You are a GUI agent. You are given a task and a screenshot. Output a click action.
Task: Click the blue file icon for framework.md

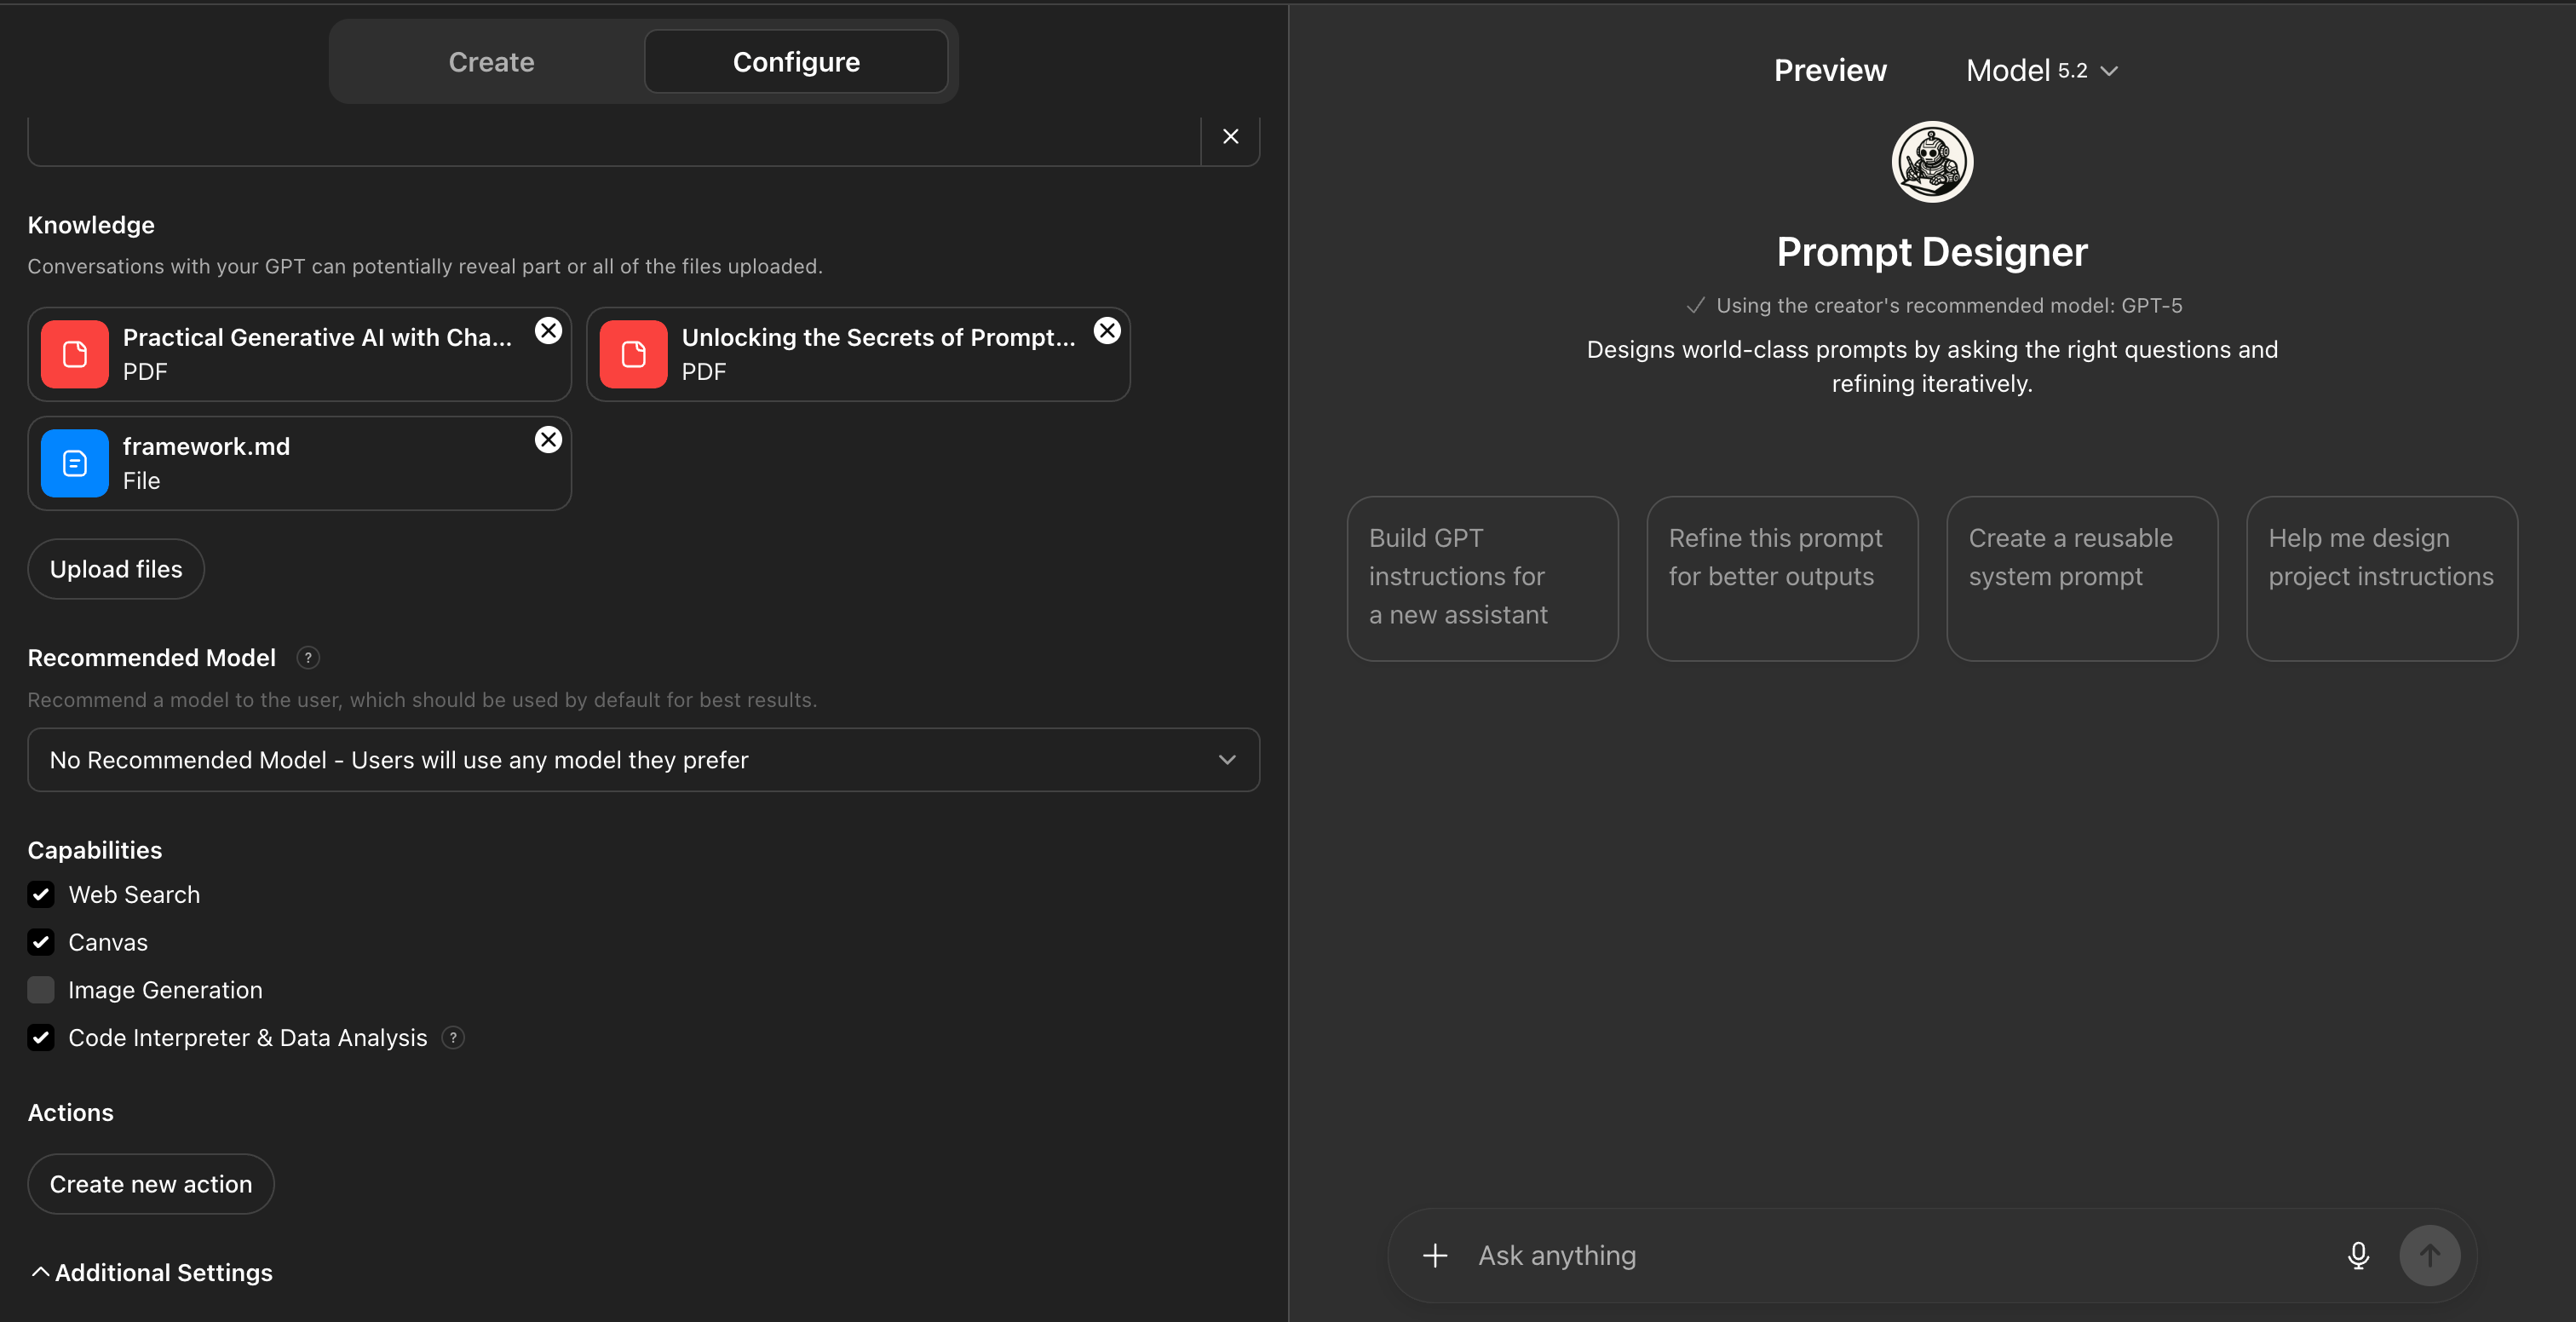[73, 462]
